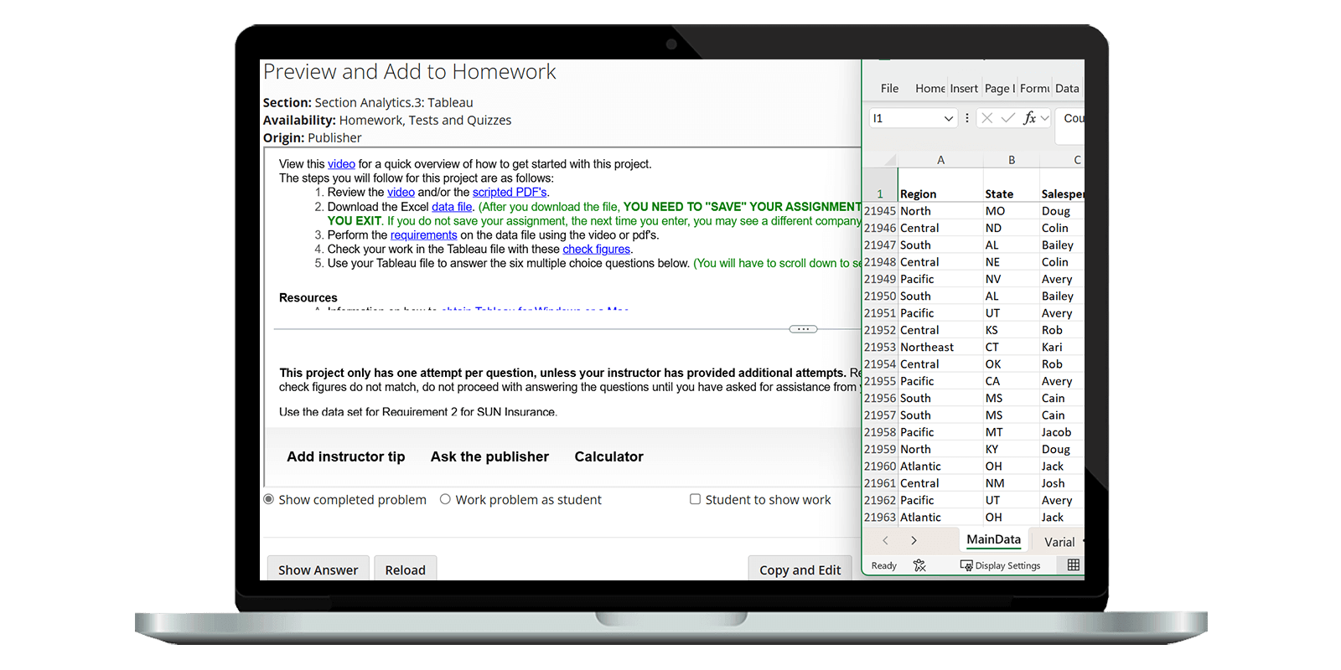The image size is (1341, 670).
Task: Click the Cancel X icon in formula bar
Action: coord(987,118)
